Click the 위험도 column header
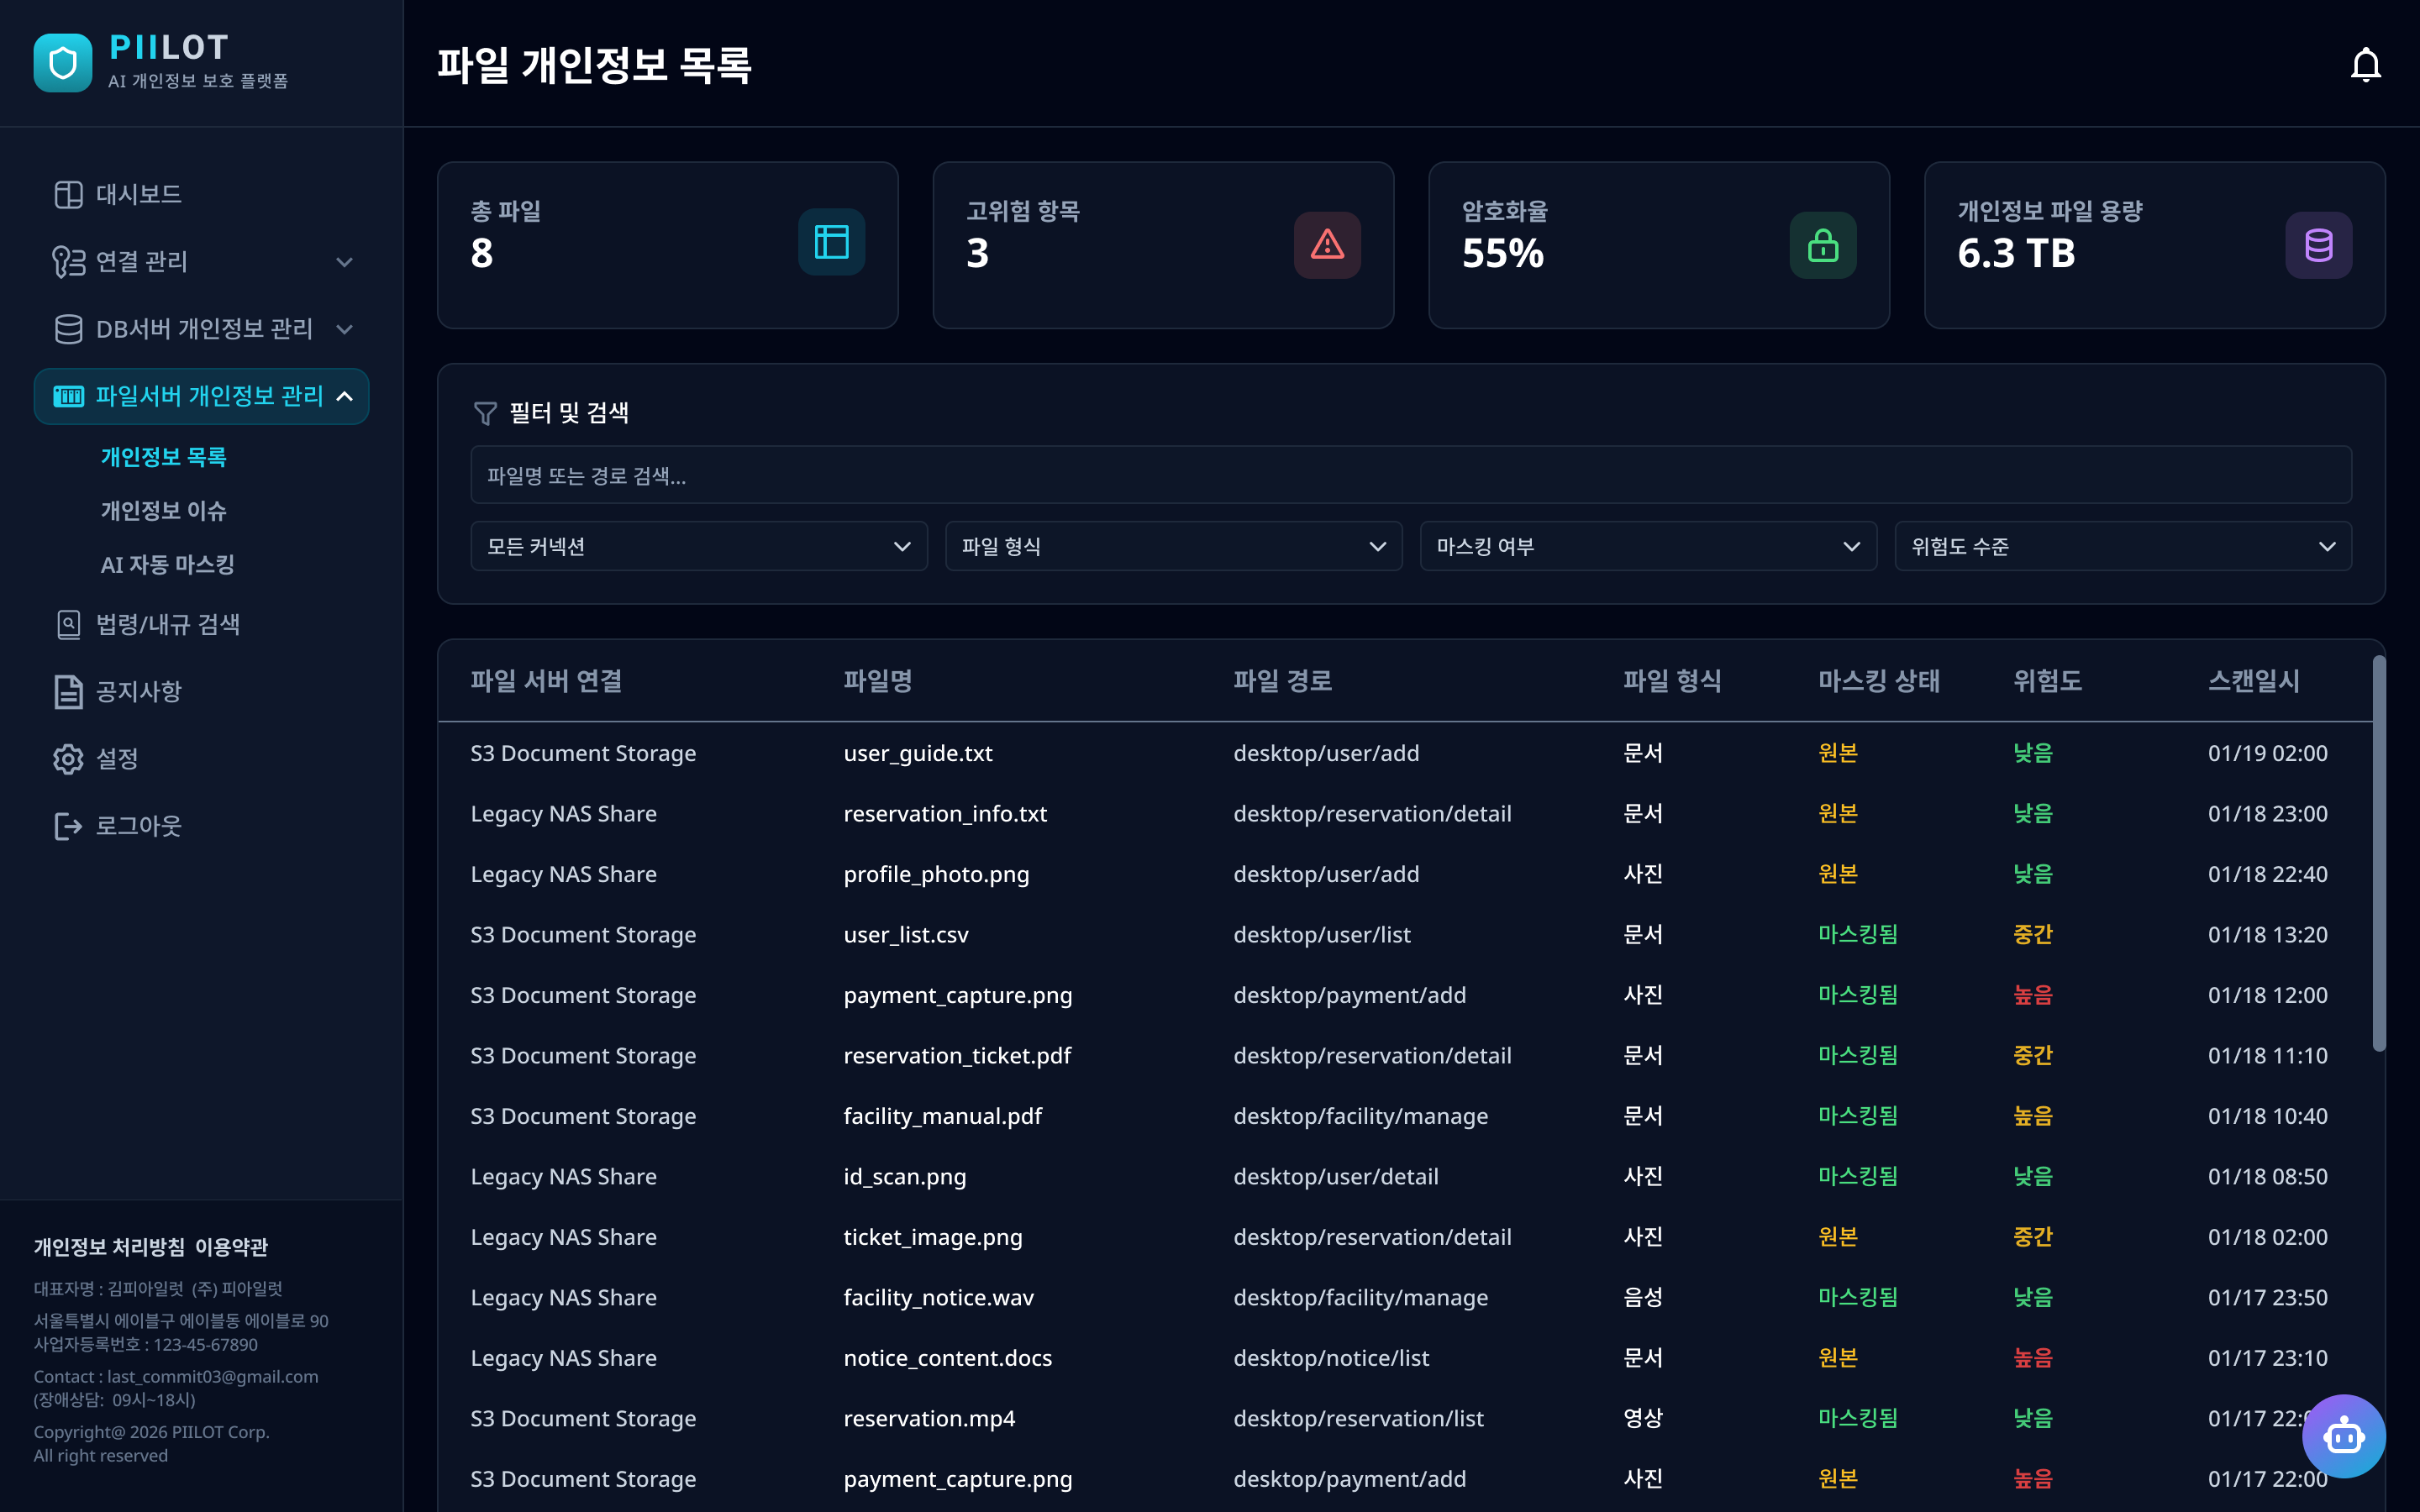Screen dimensions: 2420x1512 2047,681
